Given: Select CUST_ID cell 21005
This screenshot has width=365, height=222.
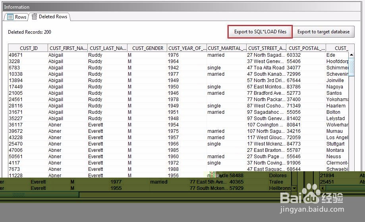Looking at the screenshot, I should (x=28, y=93).
